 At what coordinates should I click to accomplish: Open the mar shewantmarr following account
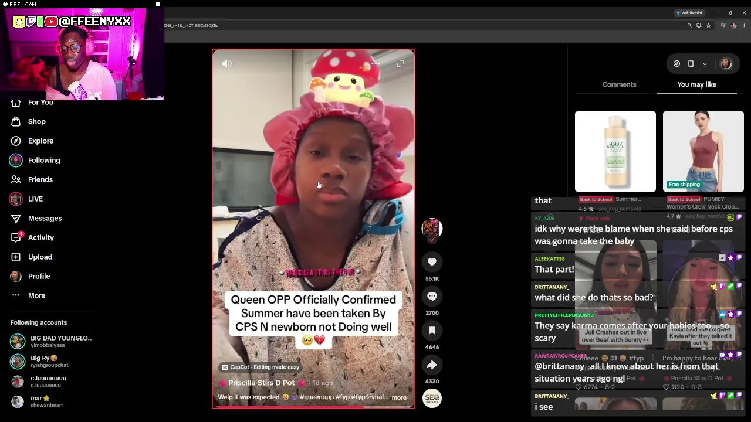[x=38, y=401]
